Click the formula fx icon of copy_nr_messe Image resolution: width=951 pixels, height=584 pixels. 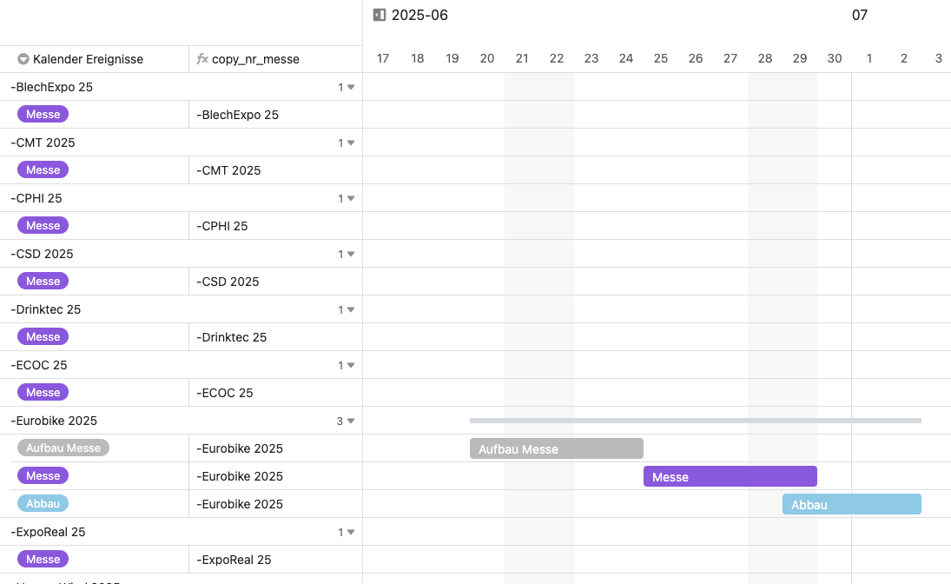coord(202,59)
